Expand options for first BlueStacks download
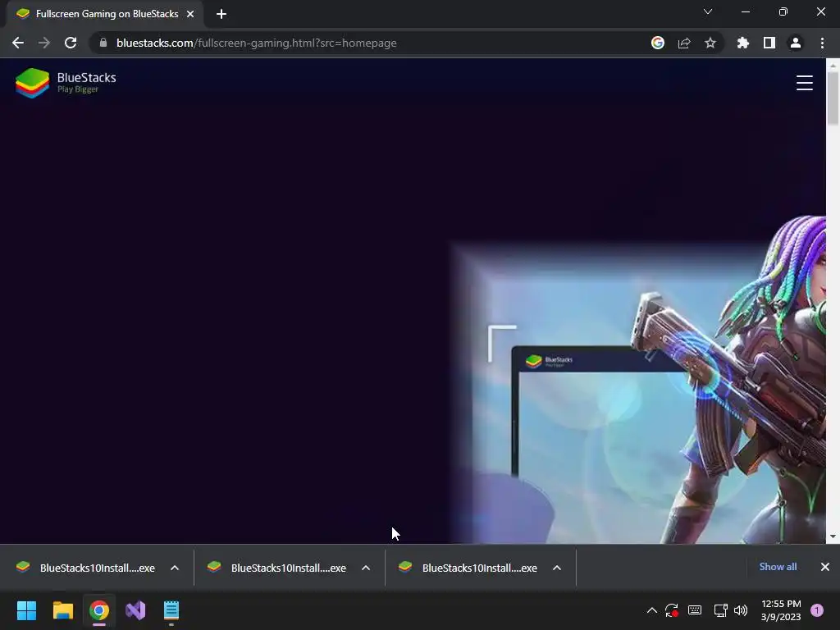Viewport: 840px width, 630px height. [x=175, y=568]
